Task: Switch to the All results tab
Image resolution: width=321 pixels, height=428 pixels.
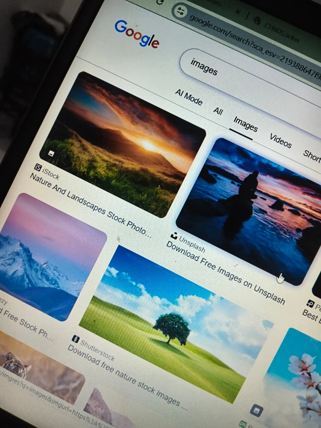Action: point(218,111)
